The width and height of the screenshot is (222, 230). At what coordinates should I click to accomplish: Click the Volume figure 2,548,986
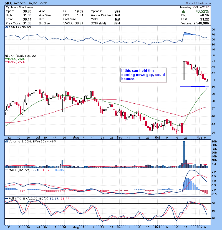click(x=201, y=23)
